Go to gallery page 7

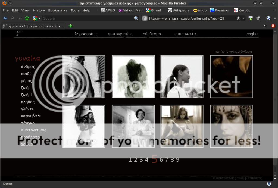[166, 160]
